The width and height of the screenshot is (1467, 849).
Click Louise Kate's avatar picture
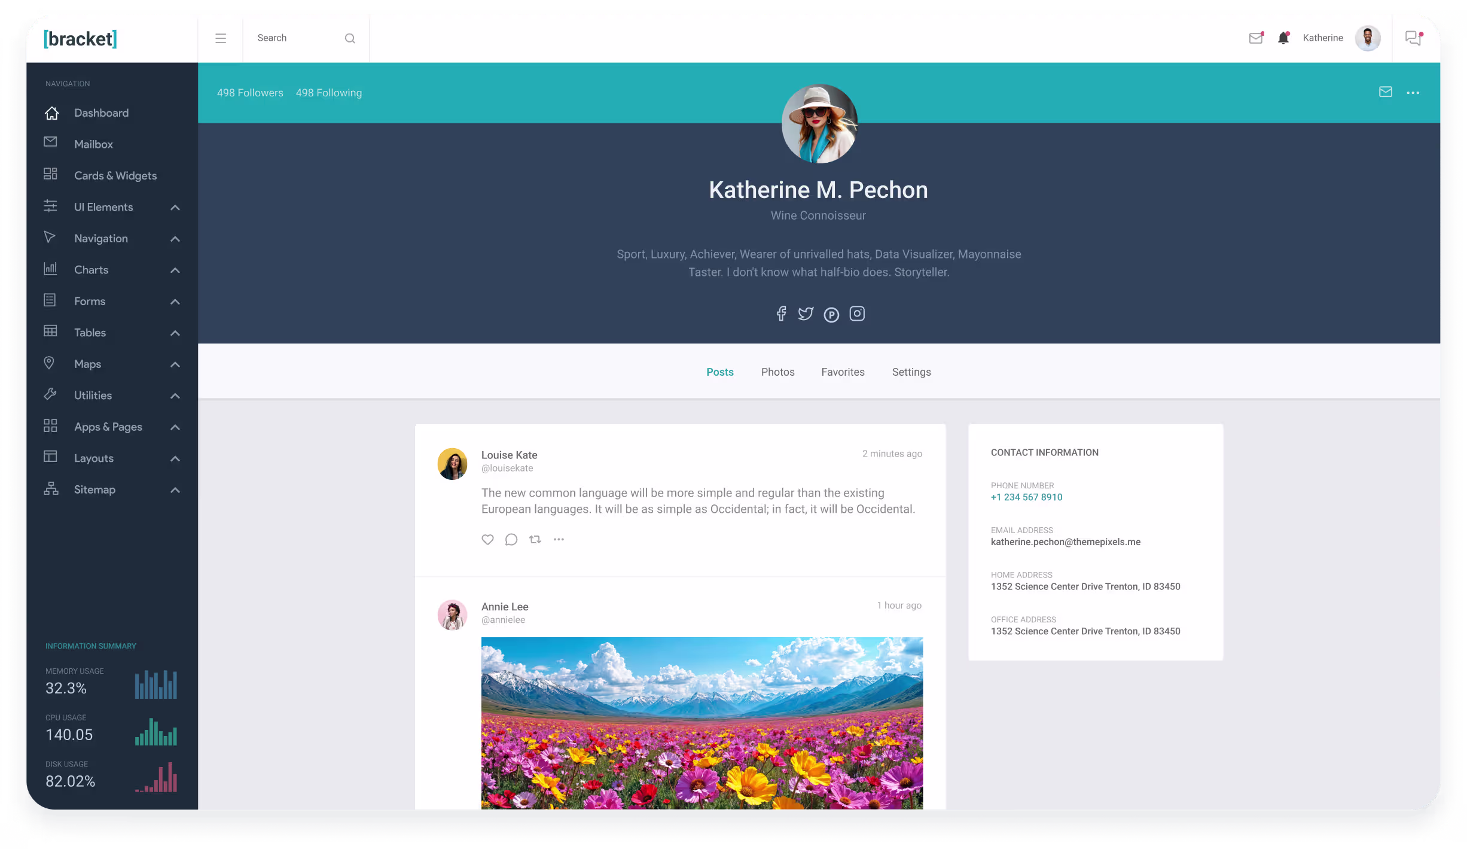coord(452,464)
